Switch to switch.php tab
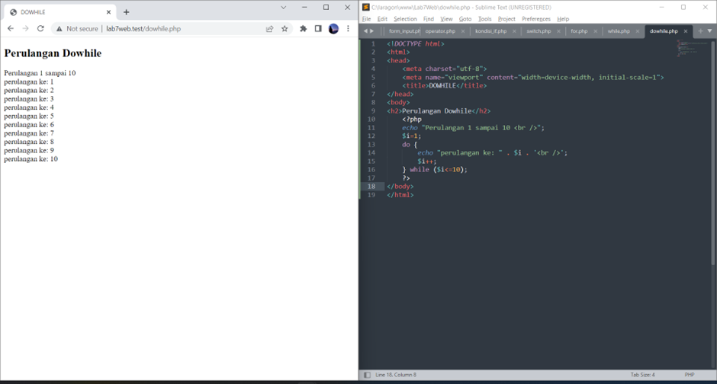This screenshot has height=384, width=717. click(539, 31)
